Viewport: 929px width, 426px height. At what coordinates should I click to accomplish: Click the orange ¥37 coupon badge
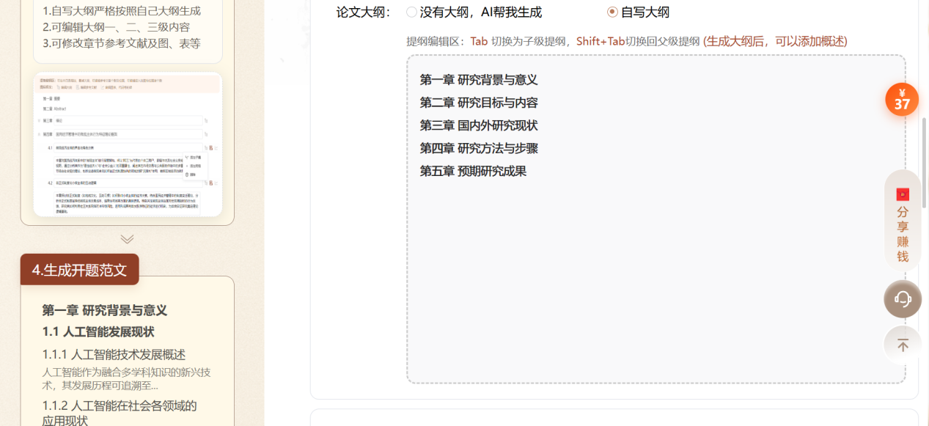click(902, 100)
